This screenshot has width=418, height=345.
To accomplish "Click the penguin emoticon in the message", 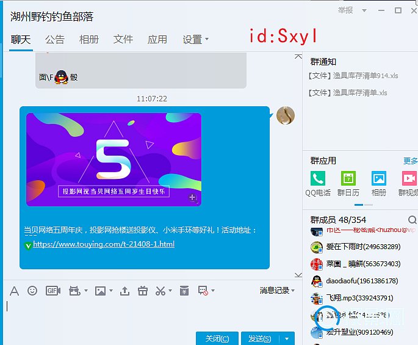I will [61, 78].
